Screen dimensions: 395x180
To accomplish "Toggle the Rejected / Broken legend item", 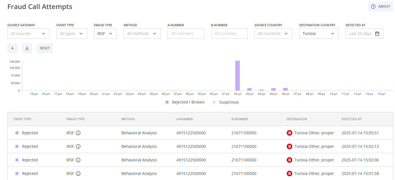I will [x=185, y=102].
